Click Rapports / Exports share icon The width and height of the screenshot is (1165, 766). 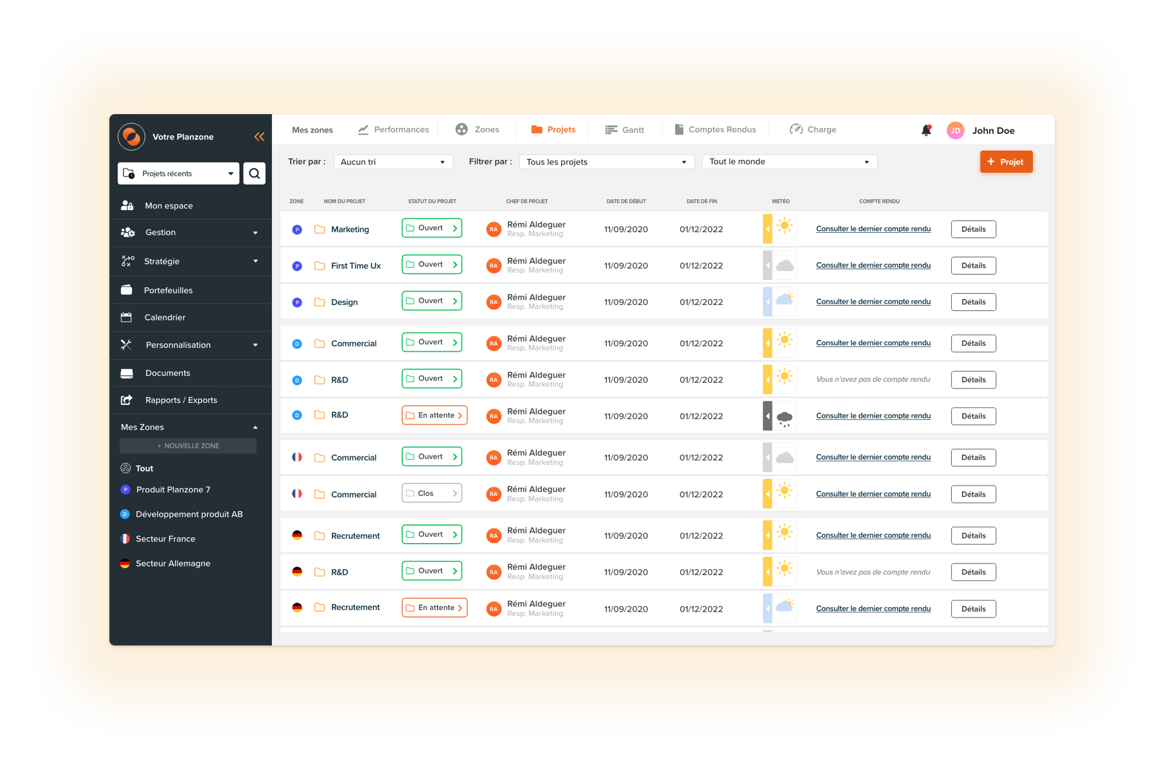[126, 400]
